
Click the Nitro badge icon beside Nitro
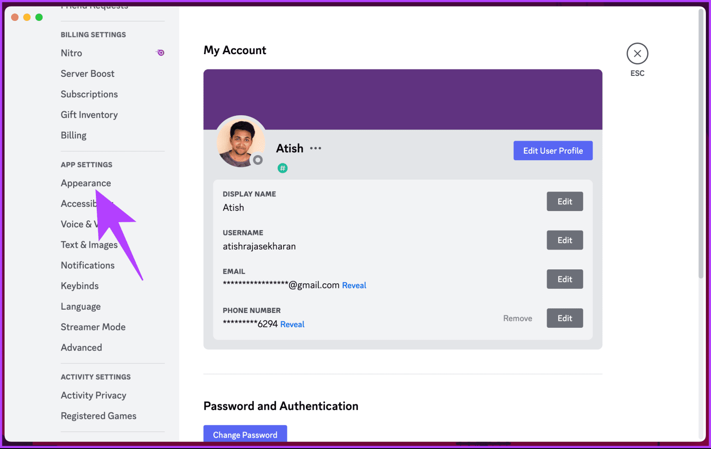(160, 52)
